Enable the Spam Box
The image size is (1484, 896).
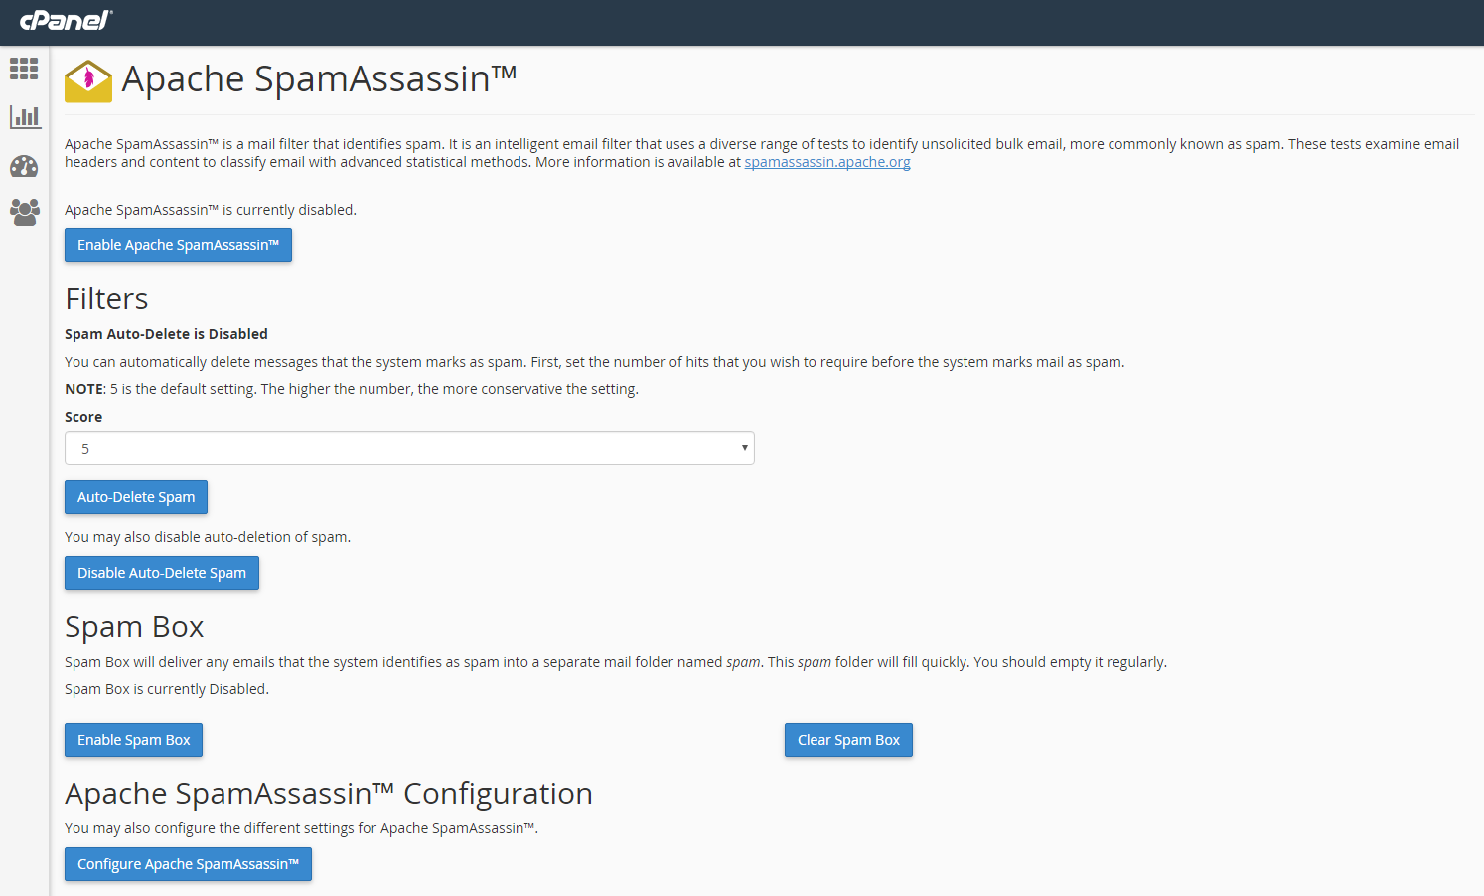(x=132, y=739)
